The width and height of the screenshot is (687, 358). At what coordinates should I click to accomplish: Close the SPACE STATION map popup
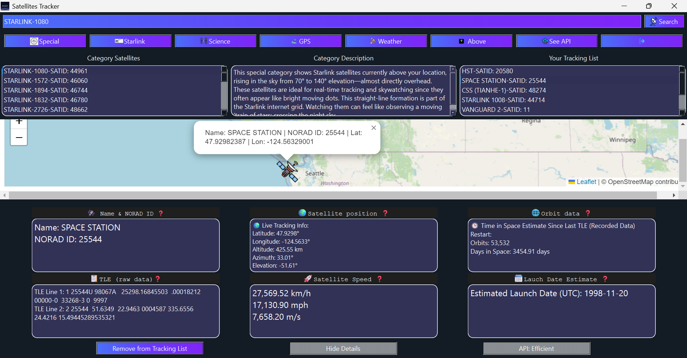click(x=374, y=128)
